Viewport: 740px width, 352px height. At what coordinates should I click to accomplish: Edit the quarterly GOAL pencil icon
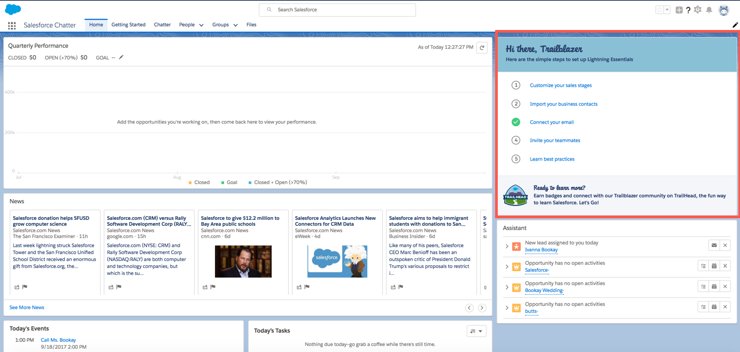point(121,57)
